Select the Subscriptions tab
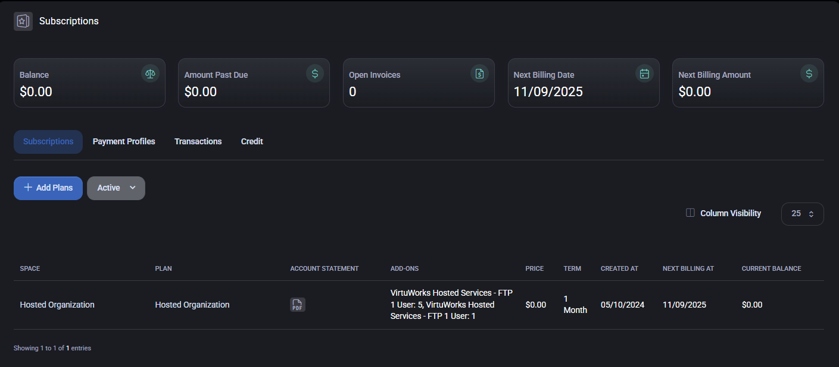 pyautogui.click(x=48, y=141)
